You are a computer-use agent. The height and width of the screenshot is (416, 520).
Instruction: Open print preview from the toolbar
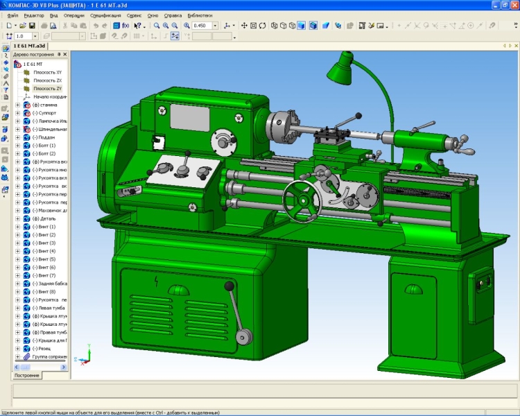click(x=53, y=26)
